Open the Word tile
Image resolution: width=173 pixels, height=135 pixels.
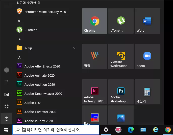click(x=147, y=21)
